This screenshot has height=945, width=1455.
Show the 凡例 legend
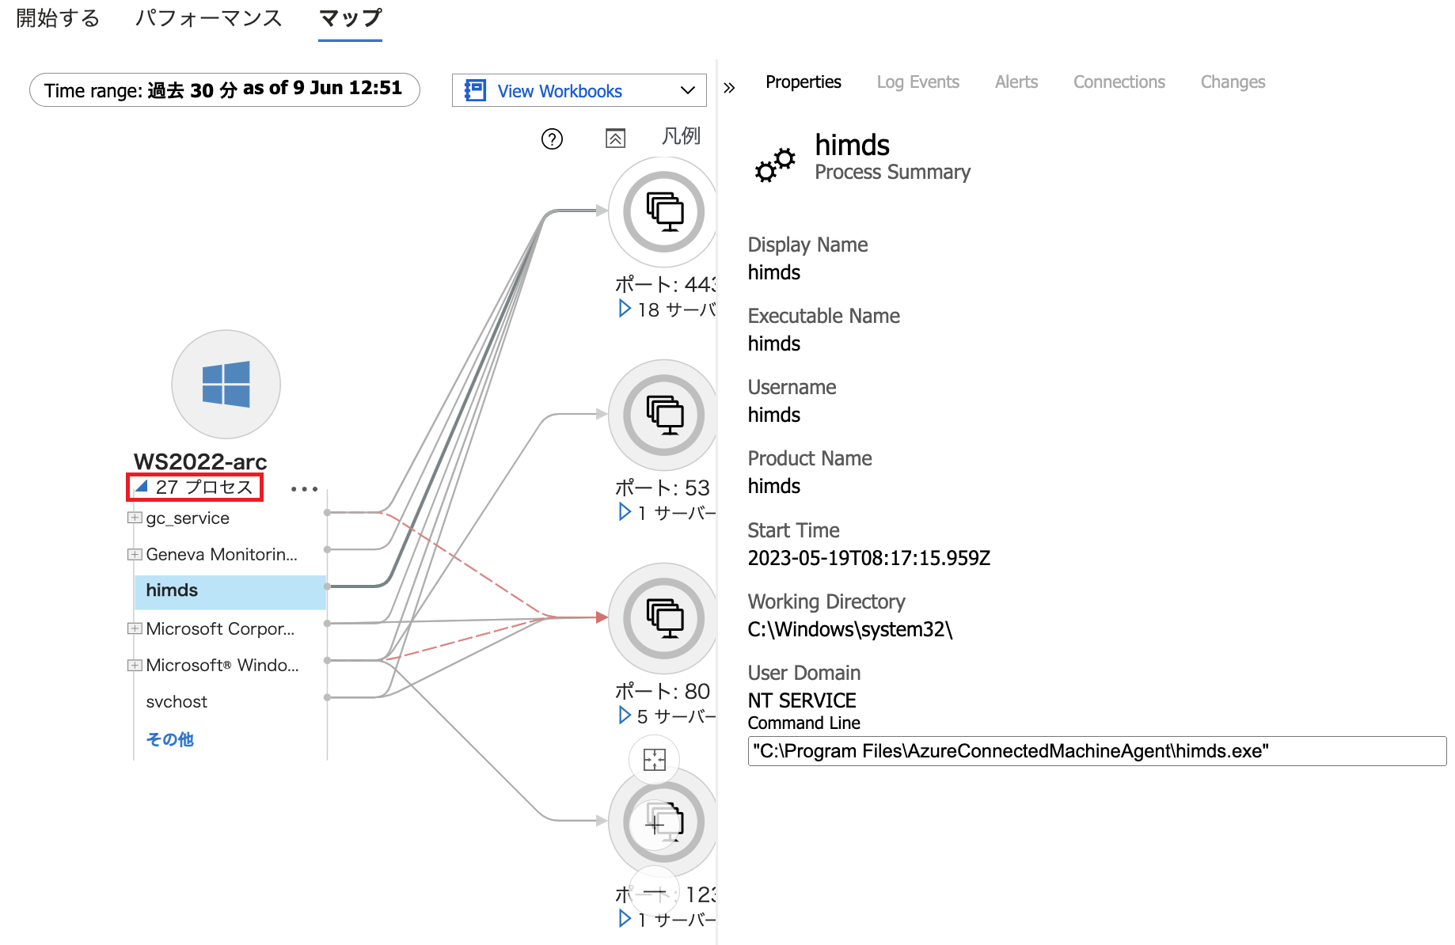(681, 136)
